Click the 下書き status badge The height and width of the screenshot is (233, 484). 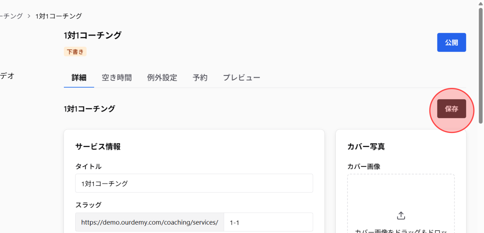[x=75, y=52]
